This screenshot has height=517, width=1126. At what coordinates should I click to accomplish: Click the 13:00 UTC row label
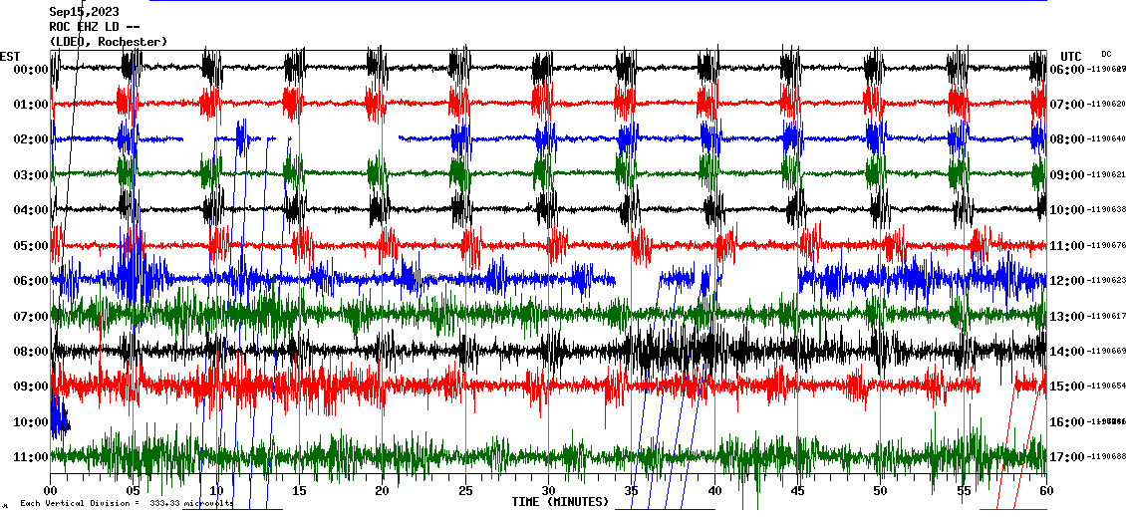pos(1067,317)
